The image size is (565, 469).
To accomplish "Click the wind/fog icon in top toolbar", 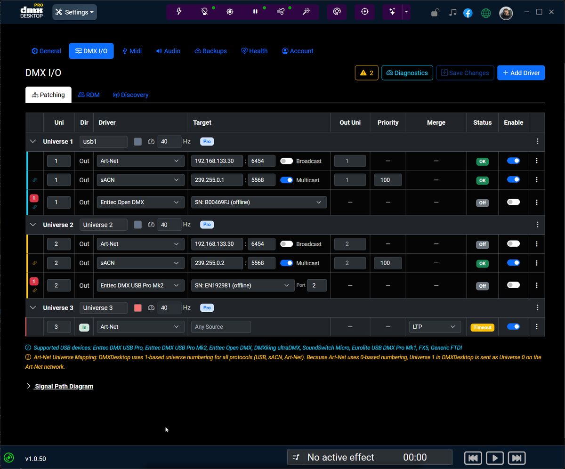I will [281, 12].
